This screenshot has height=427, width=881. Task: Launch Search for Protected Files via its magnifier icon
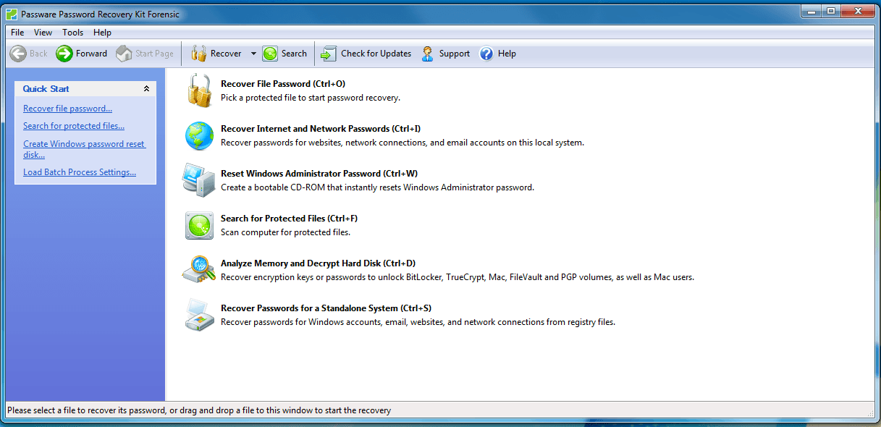[199, 225]
